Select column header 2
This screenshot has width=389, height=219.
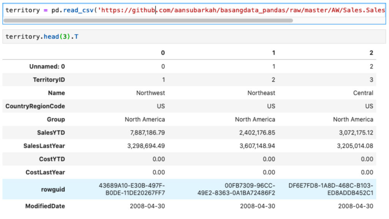click(x=371, y=53)
